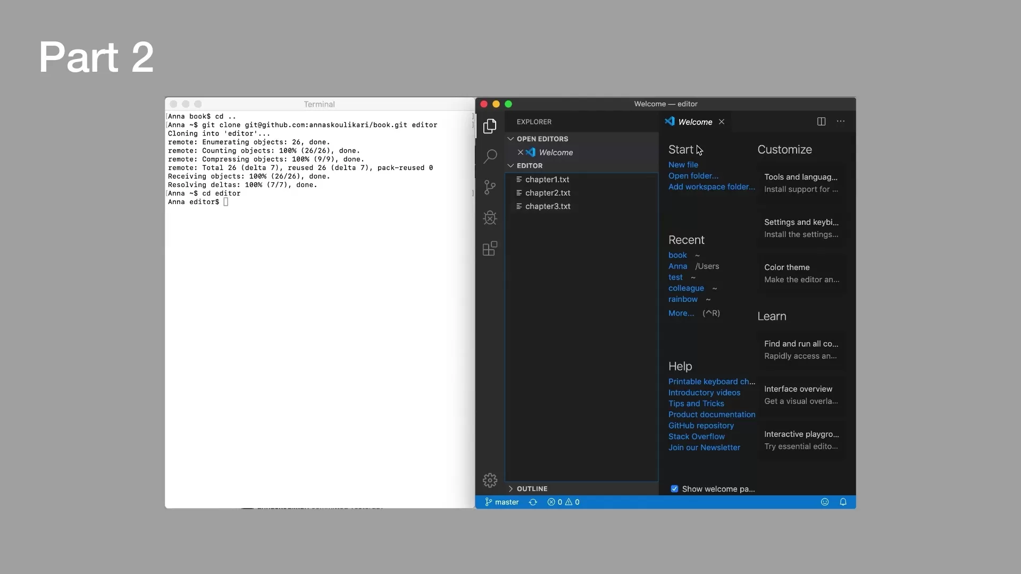Uncheck Show welcome page checkbox
Screen dimensions: 1021x574
click(674, 489)
